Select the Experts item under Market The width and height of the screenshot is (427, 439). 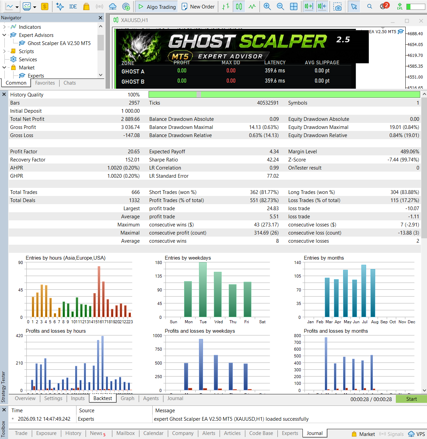[x=36, y=75]
